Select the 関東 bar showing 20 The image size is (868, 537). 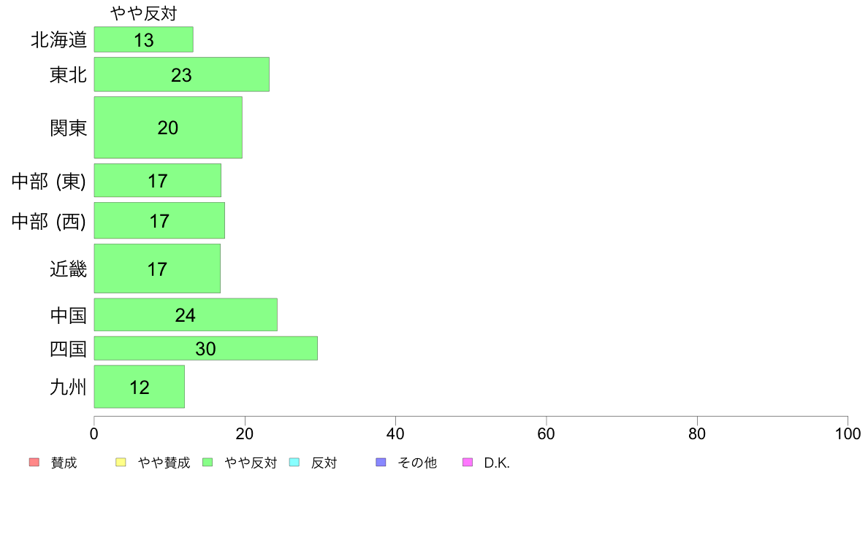click(x=168, y=127)
